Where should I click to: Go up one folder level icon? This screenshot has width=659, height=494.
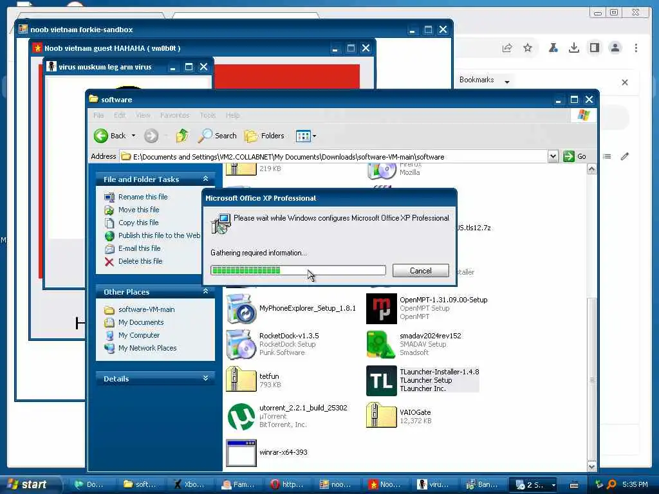click(182, 136)
